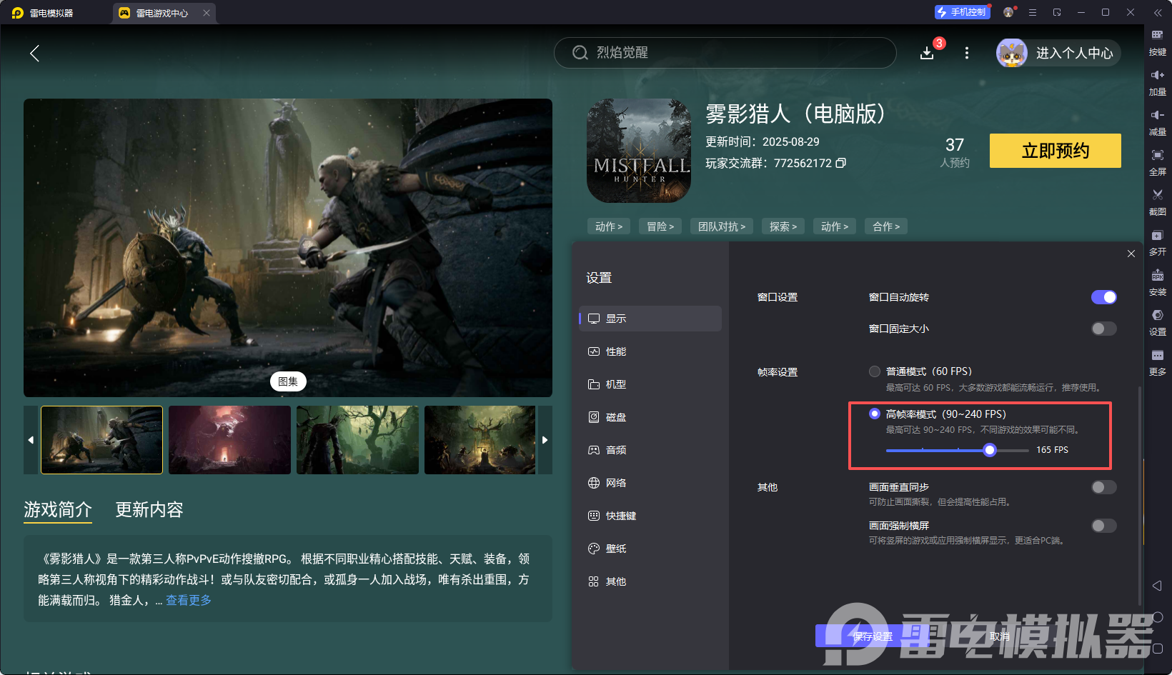This screenshot has height=675, width=1172.
Task: Open the vertical three-dot more menu
Action: tap(967, 53)
